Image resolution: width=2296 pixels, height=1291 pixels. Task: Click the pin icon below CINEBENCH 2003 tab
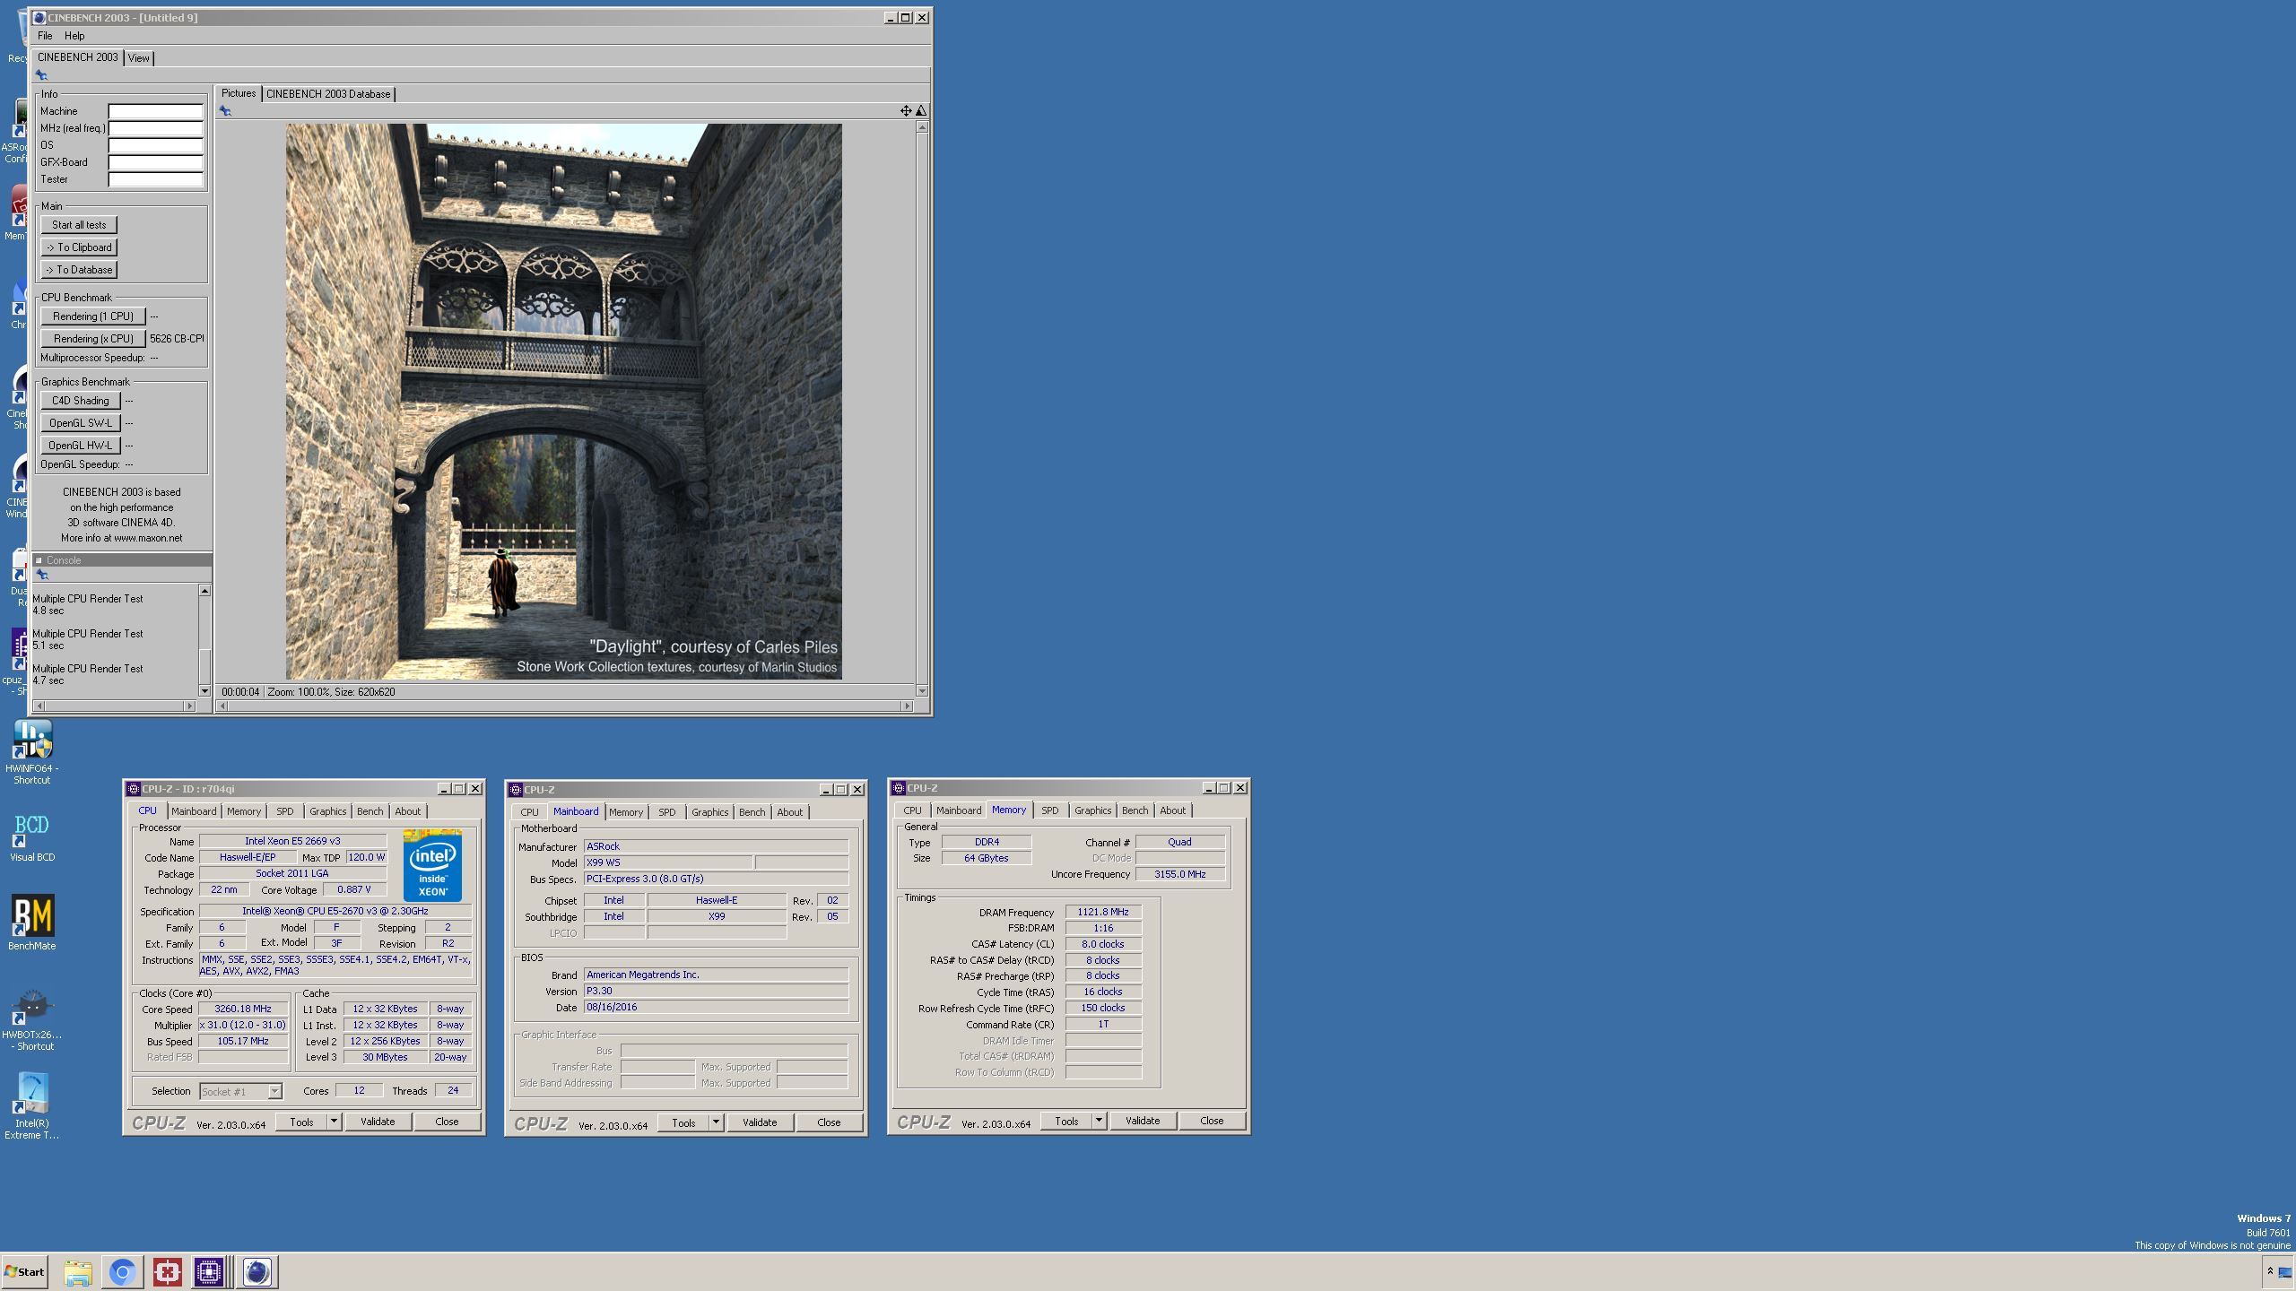[41, 75]
